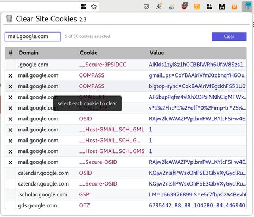The width and height of the screenshot is (254, 217).
Task: Click the black letter A extension icon
Action: pyautogui.click(x=222, y=7)
